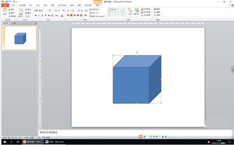Image resolution: width=234 pixels, height=145 pixels.
Task: Toggle Strikethrough formatting
Action: [49, 15]
